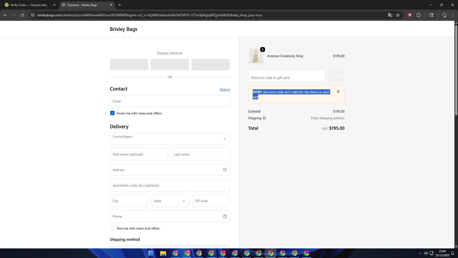Image resolution: width=458 pixels, height=258 pixels.
Task: Open the State dropdown
Action: [170, 201]
